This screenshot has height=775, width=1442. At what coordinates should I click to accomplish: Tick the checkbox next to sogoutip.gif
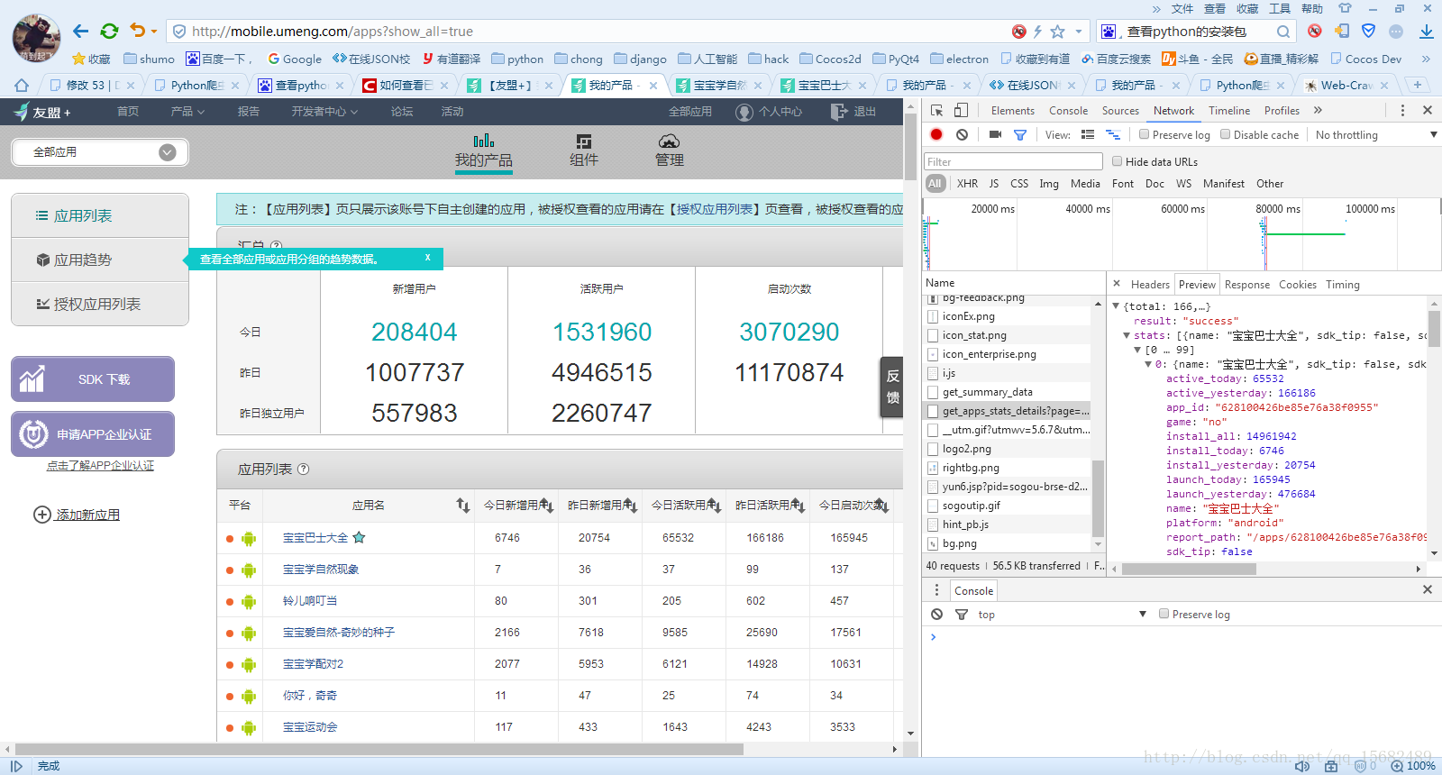point(934,506)
